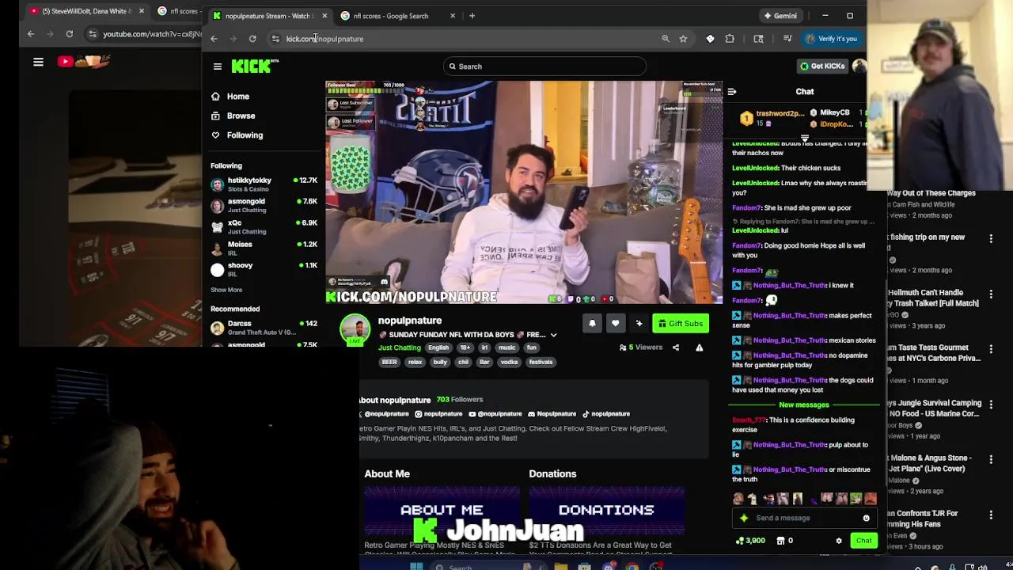Image resolution: width=1013 pixels, height=570 pixels.
Task: Open xQc channel in Following list
Action: [264, 227]
